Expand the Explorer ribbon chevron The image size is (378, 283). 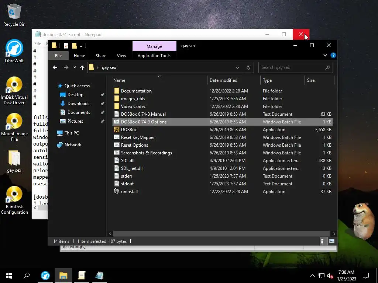[325, 55]
